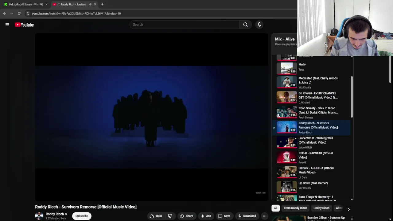
Task: Open site information icon in address bar
Action: point(28,14)
